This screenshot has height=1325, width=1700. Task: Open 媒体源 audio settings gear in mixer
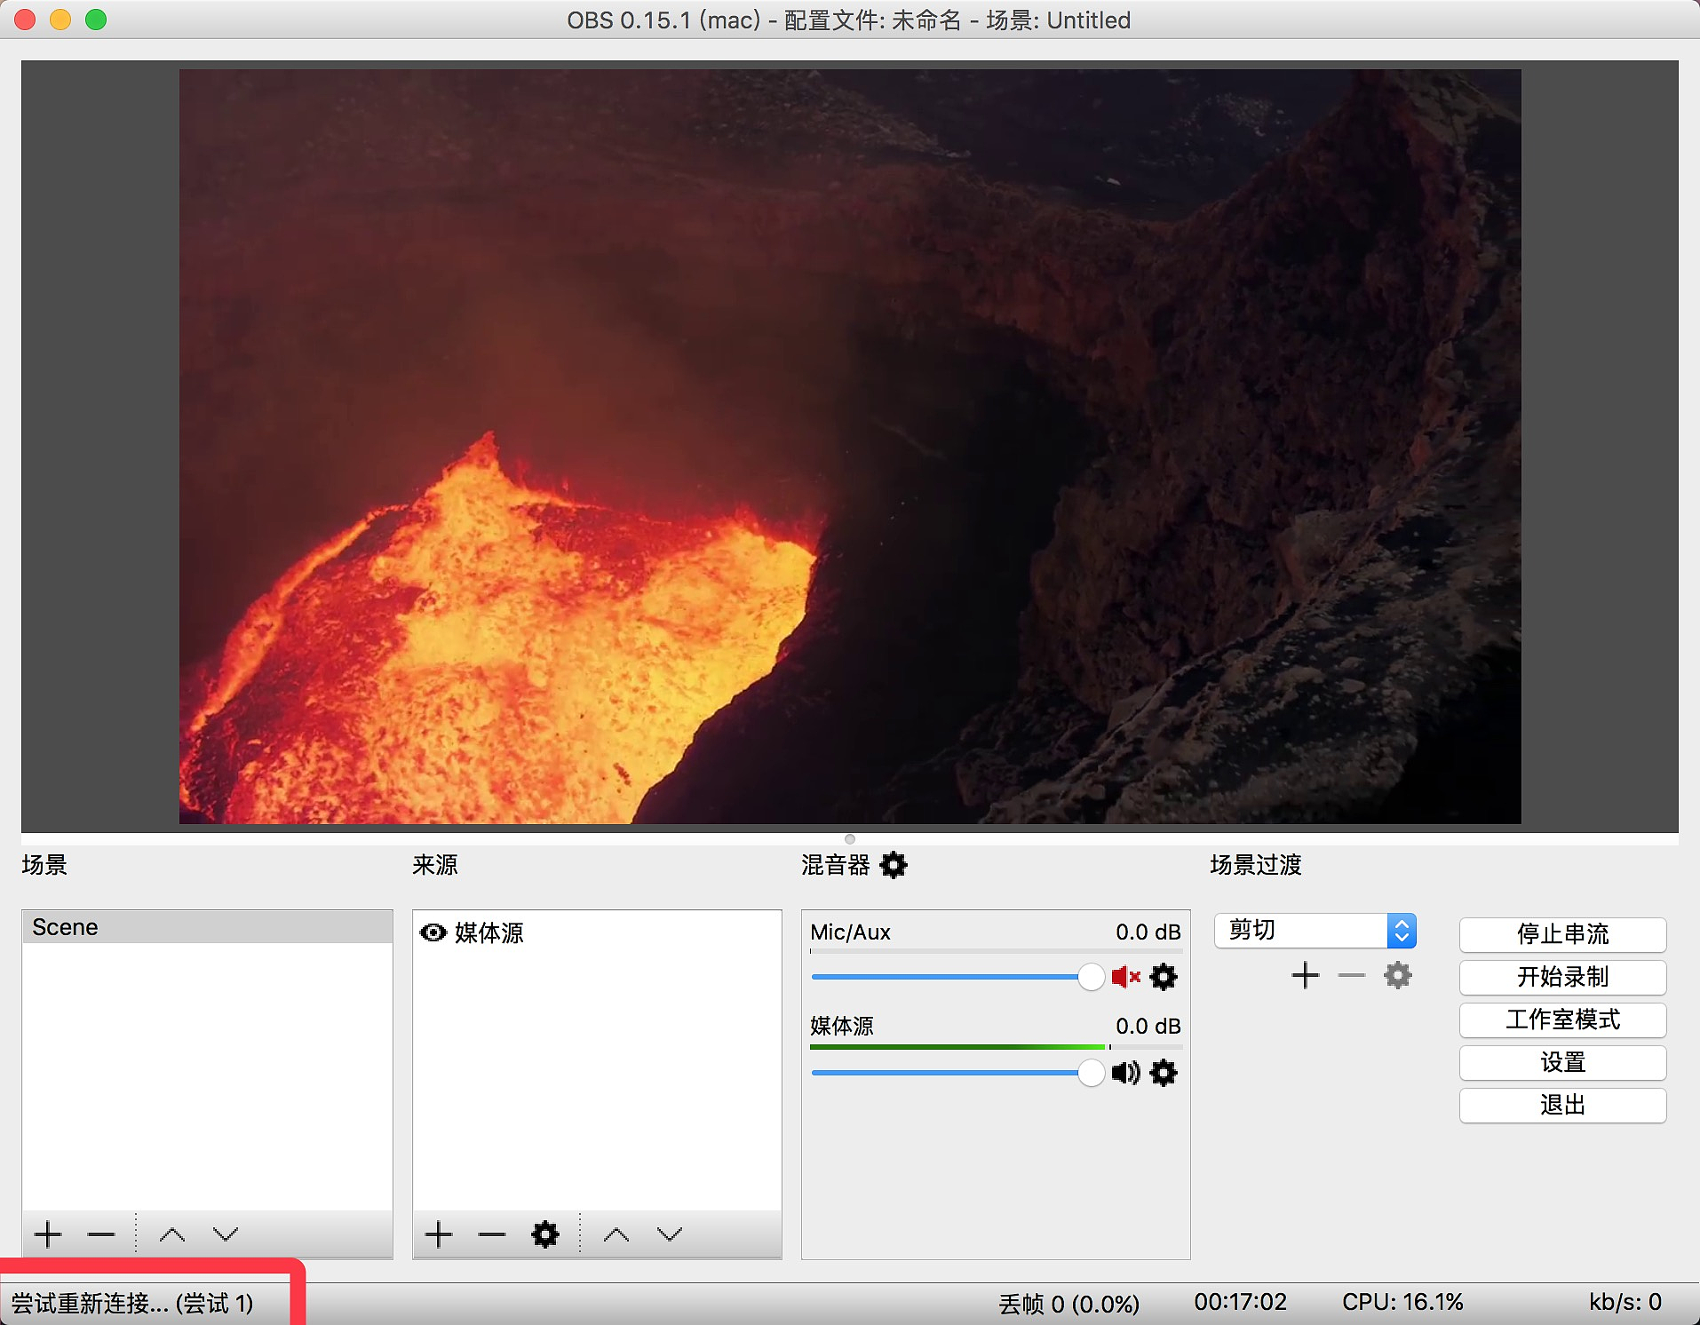pos(1164,1073)
